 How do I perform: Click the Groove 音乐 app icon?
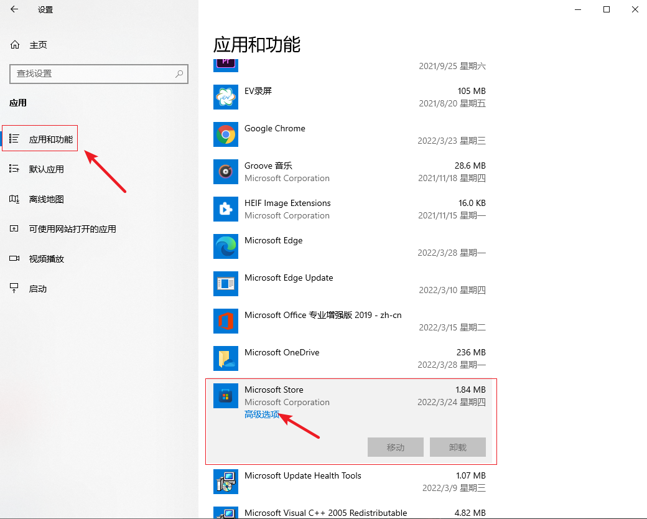point(225,172)
